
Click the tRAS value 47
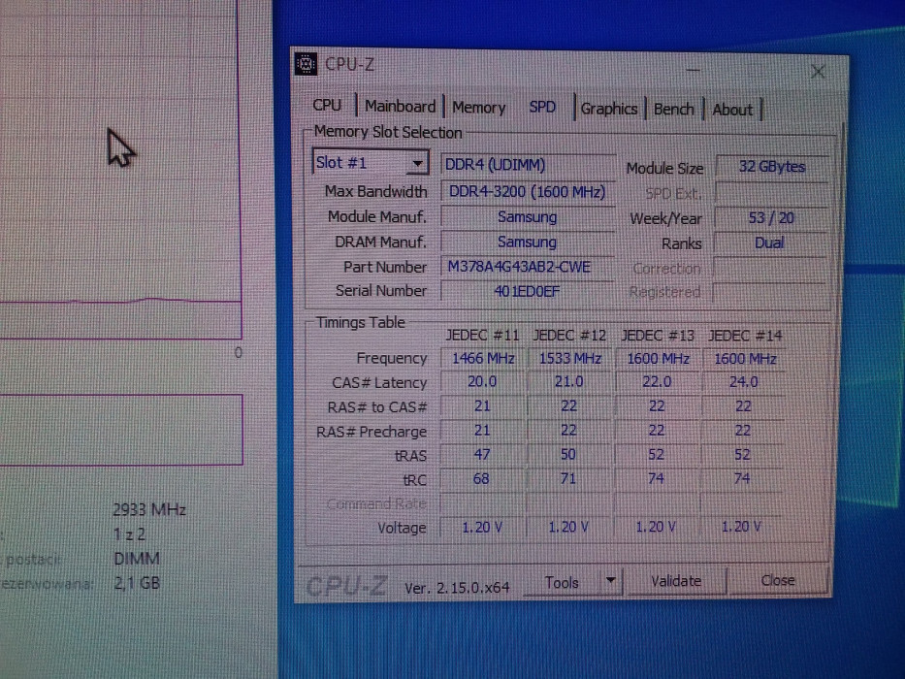pyautogui.click(x=482, y=454)
